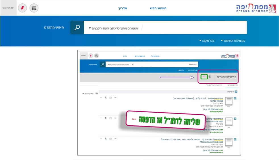Click the HEBREW language button
This screenshot has height=160, width=279.
coord(8,8)
